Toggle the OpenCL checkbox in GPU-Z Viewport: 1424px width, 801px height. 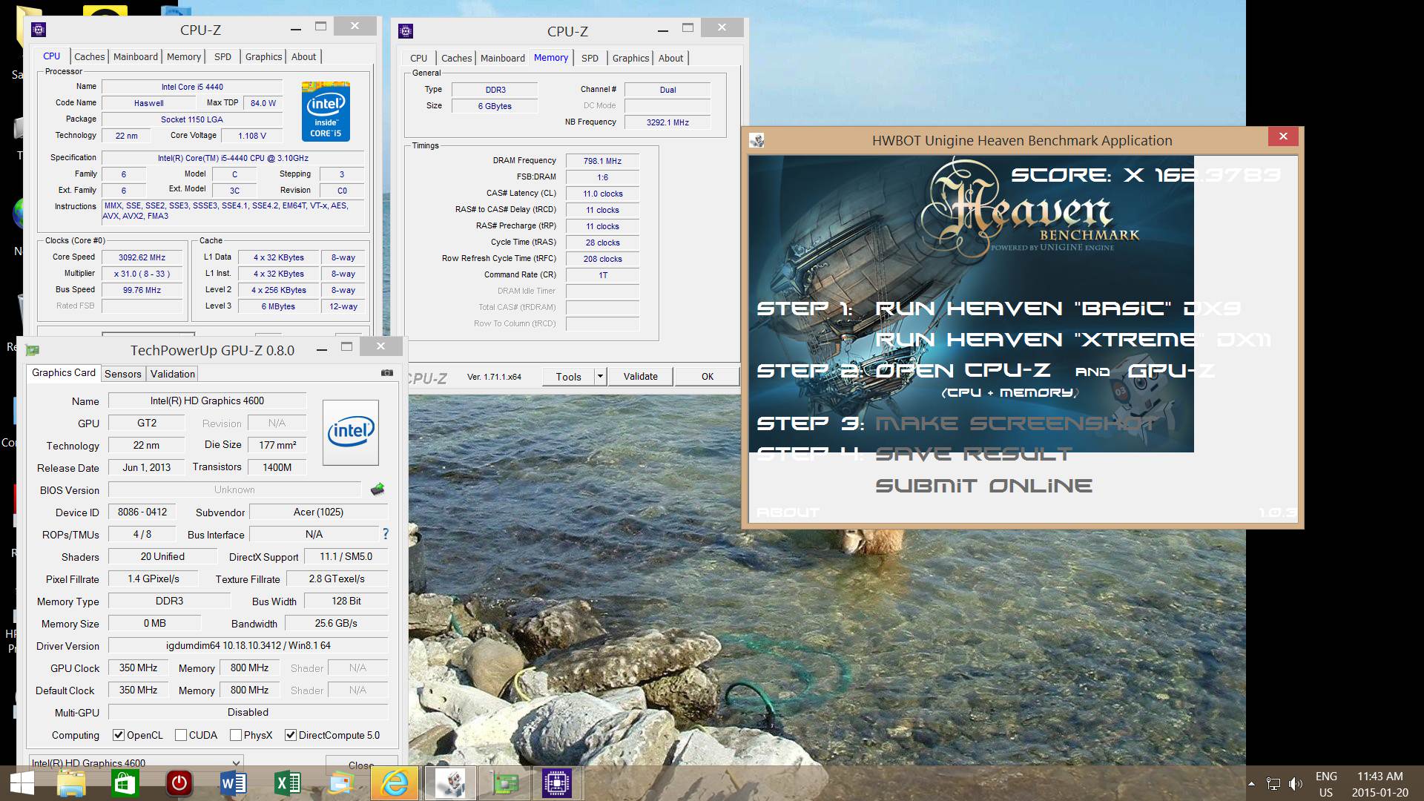coord(118,735)
